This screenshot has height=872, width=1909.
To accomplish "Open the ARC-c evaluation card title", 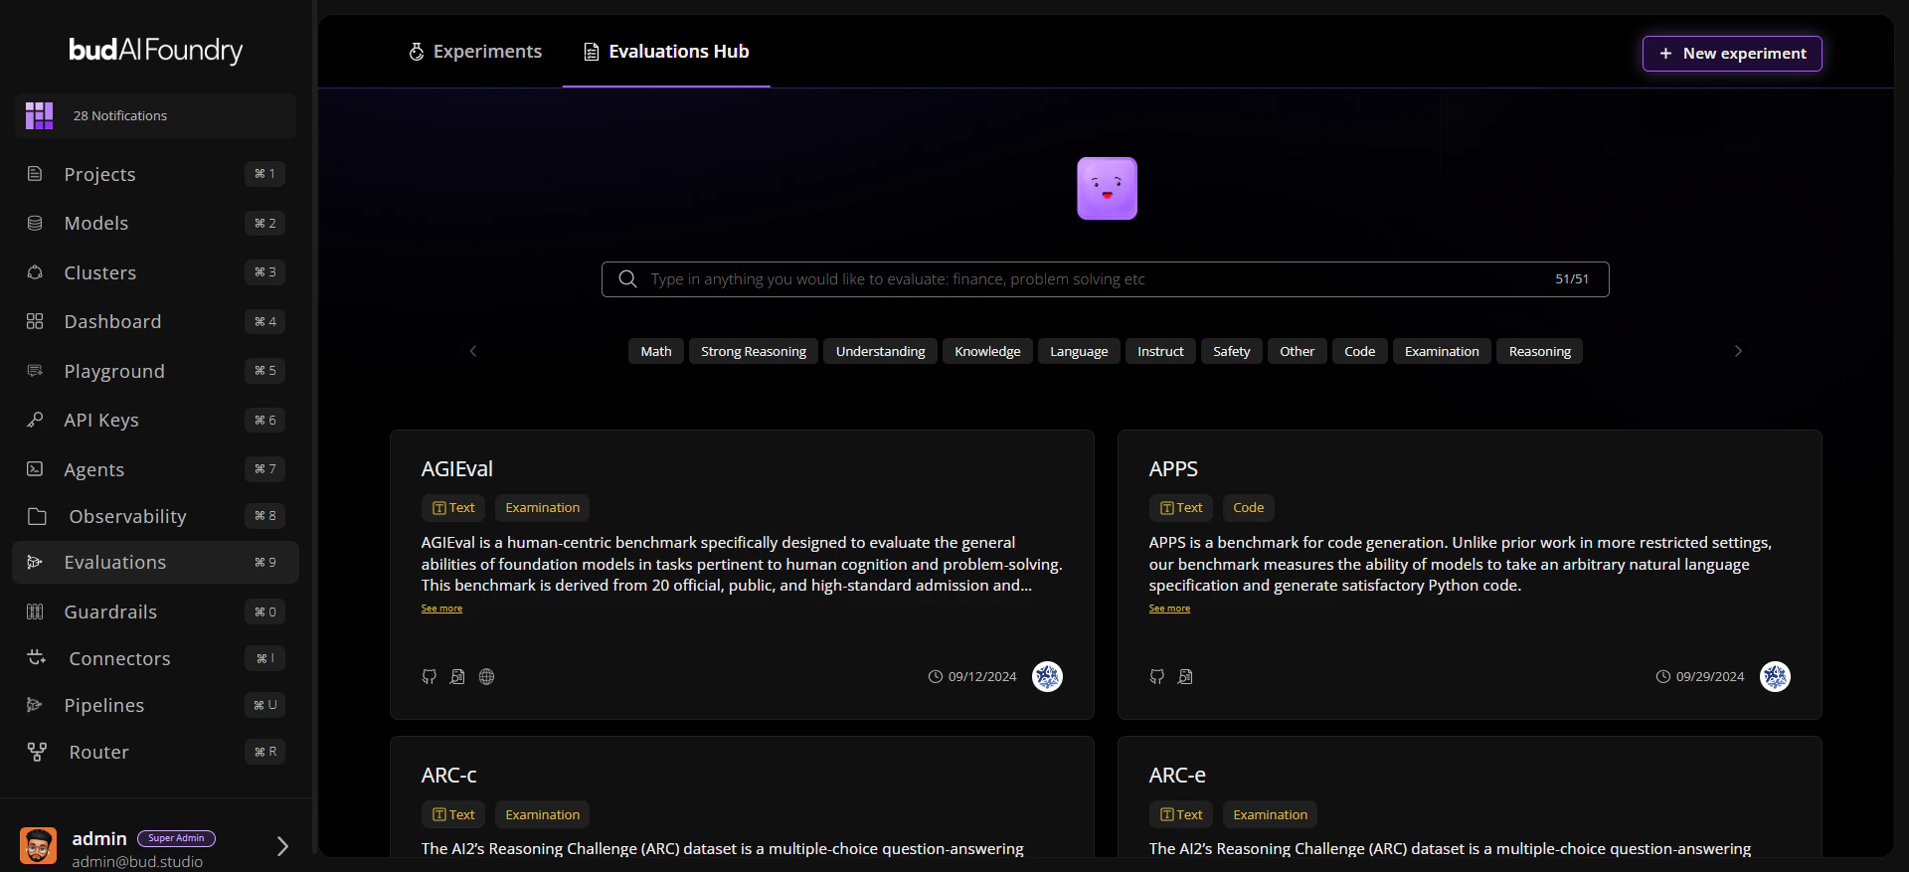I will pos(449,775).
